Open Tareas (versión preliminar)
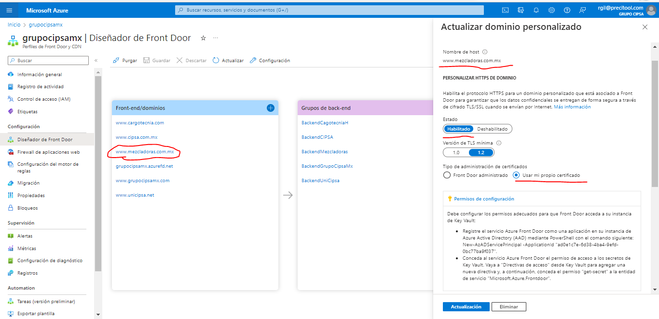 (46, 302)
